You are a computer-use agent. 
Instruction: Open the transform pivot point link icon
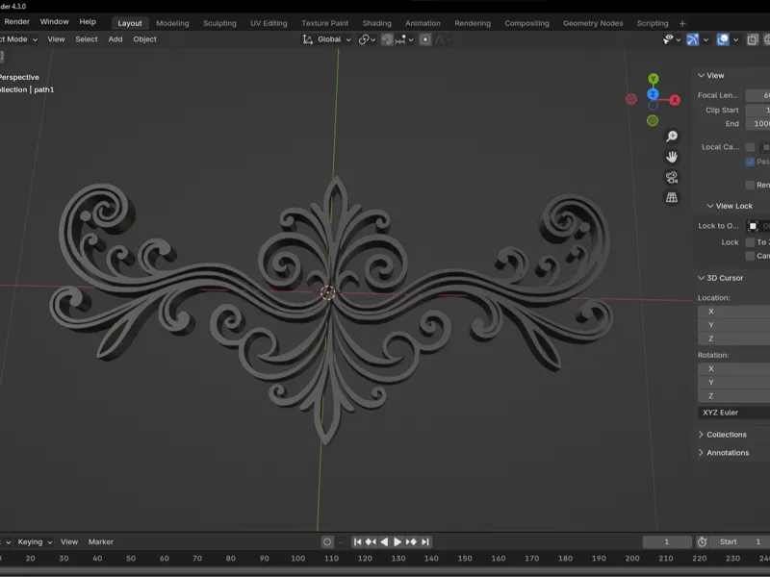[367, 39]
